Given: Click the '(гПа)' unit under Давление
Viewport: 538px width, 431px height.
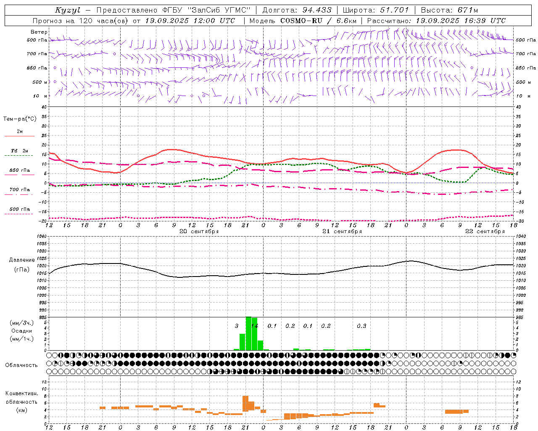Looking at the screenshot, I should point(22,270).
